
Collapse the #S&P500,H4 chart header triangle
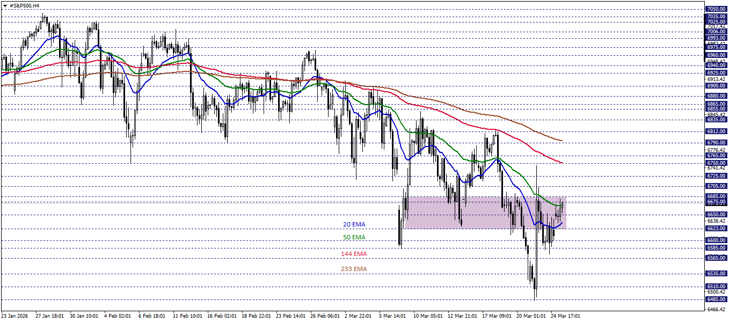click(x=5, y=5)
